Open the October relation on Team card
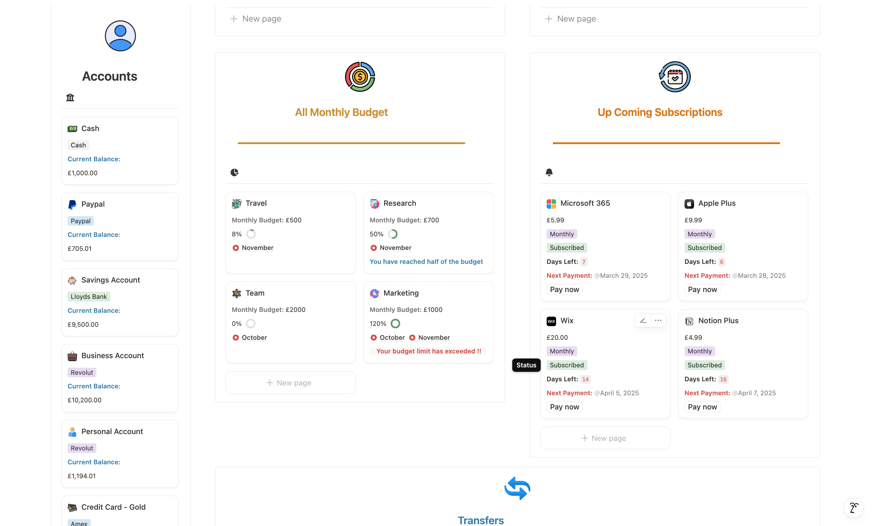The height and width of the screenshot is (526, 872). pos(250,337)
